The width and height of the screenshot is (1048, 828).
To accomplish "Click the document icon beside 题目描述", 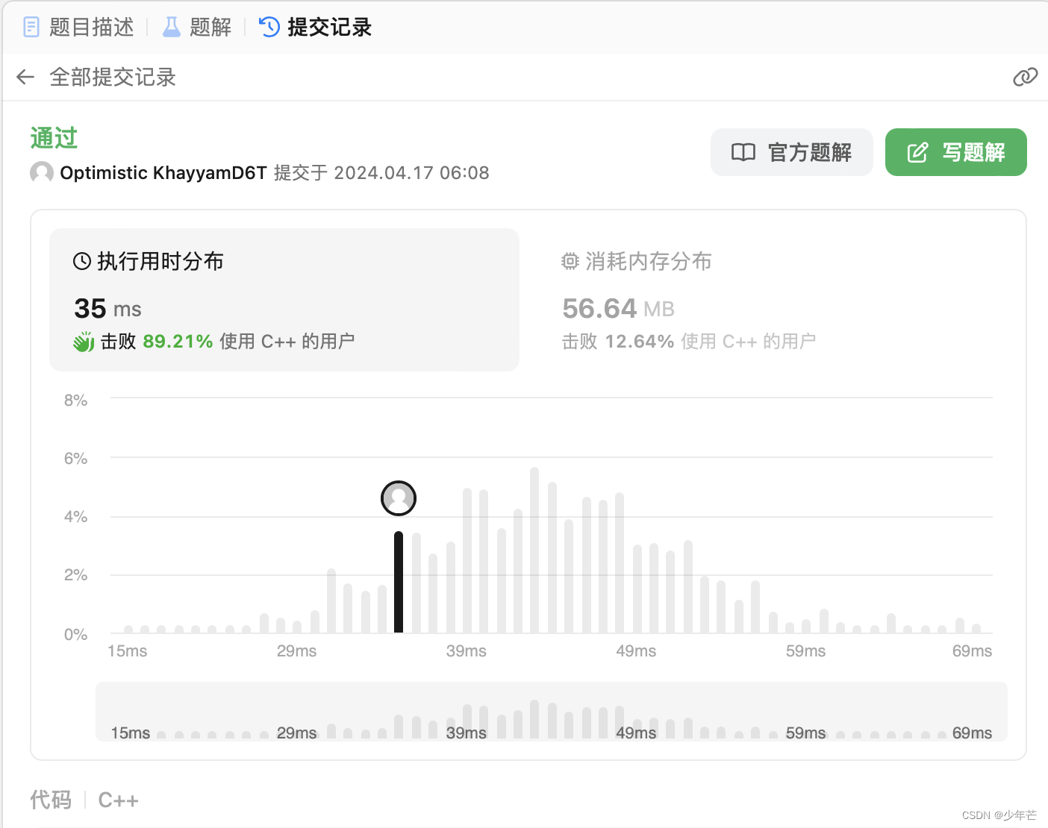I will tap(31, 28).
